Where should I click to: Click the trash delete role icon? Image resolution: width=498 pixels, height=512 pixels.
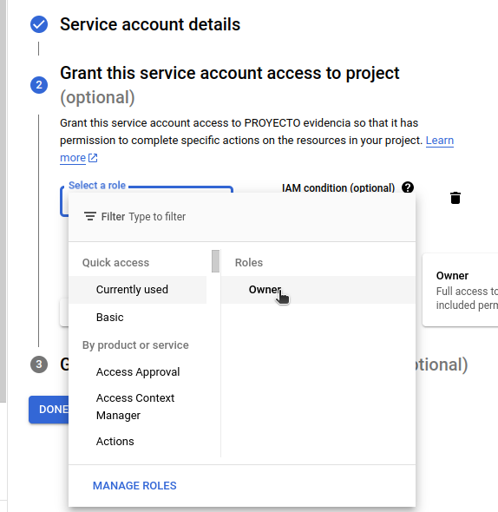(455, 198)
